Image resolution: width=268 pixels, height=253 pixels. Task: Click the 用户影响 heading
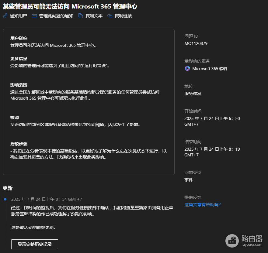(19, 38)
